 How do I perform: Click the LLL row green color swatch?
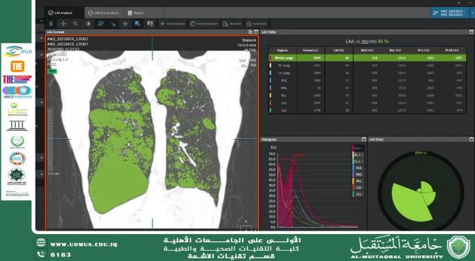(x=270, y=110)
